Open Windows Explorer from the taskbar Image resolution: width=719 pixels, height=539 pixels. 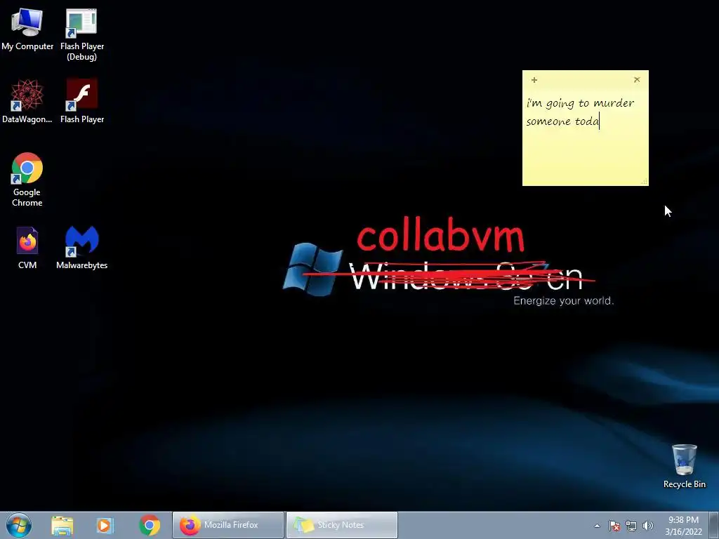click(62, 525)
